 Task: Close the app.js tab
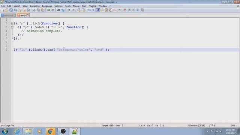point(27,15)
